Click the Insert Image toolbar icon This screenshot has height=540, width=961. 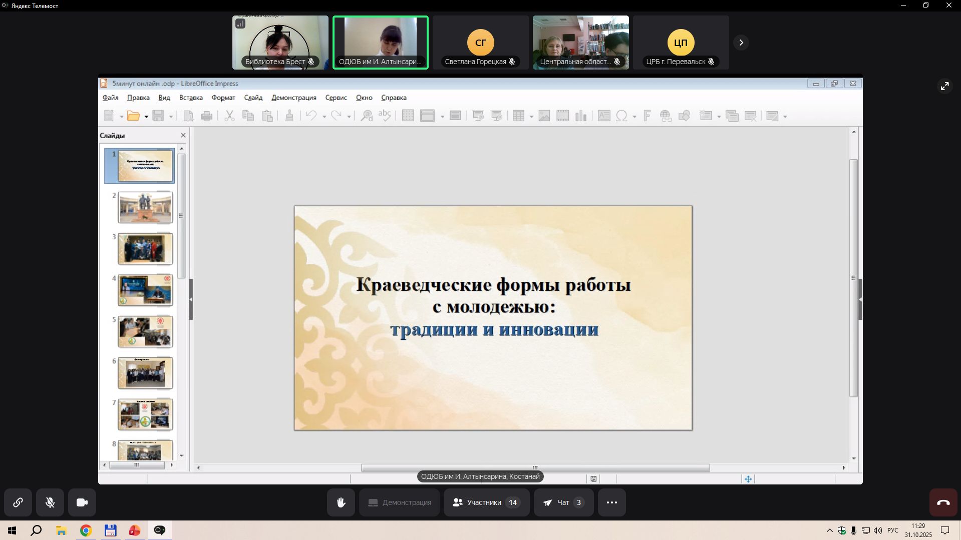544,116
